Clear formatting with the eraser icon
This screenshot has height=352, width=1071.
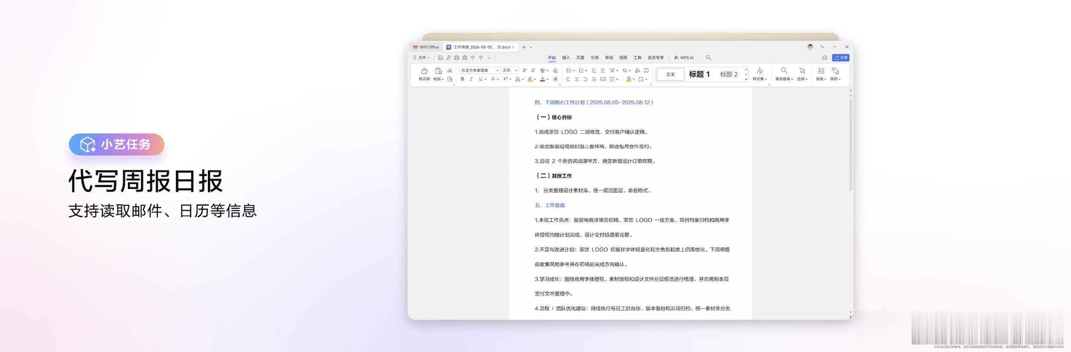coord(555,70)
